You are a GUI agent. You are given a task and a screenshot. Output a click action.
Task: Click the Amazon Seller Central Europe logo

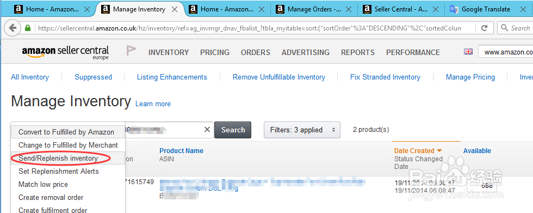tap(65, 52)
